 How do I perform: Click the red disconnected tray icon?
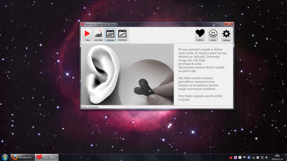pos(231,157)
